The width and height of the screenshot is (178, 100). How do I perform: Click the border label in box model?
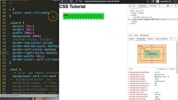tap(143, 49)
